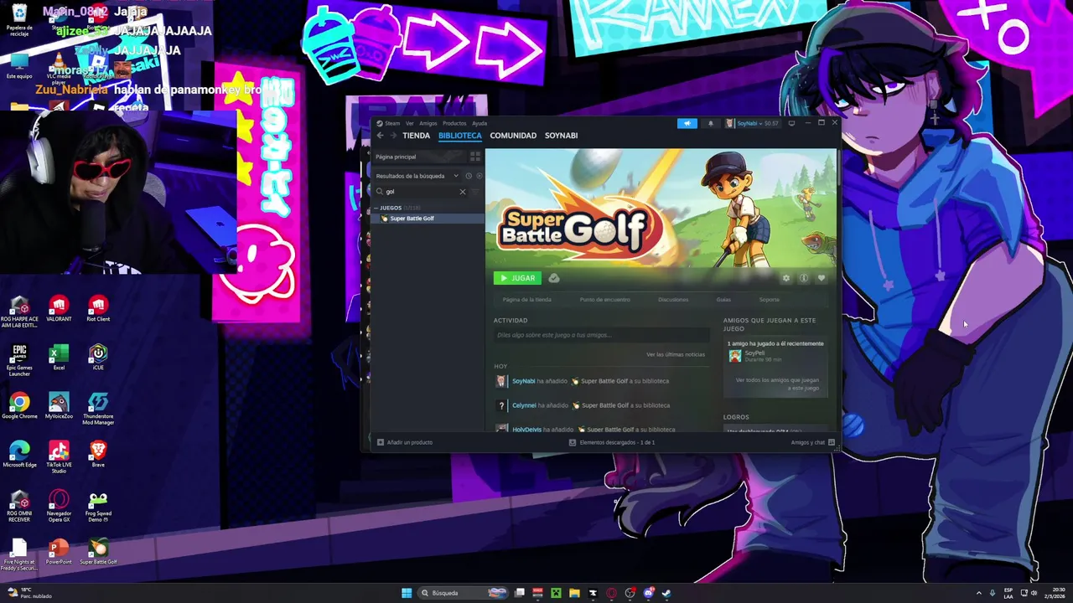Open Brave browser desktop shortcut

point(98,454)
